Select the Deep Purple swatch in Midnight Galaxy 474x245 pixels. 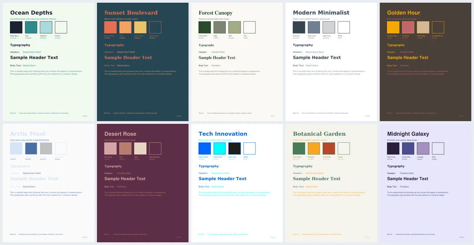(393, 149)
